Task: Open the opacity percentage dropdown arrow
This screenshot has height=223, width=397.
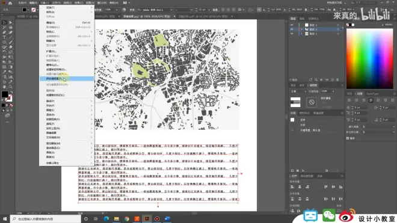Action: click(x=333, y=91)
